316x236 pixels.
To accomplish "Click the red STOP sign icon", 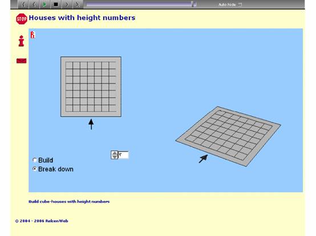I will 22,19.
